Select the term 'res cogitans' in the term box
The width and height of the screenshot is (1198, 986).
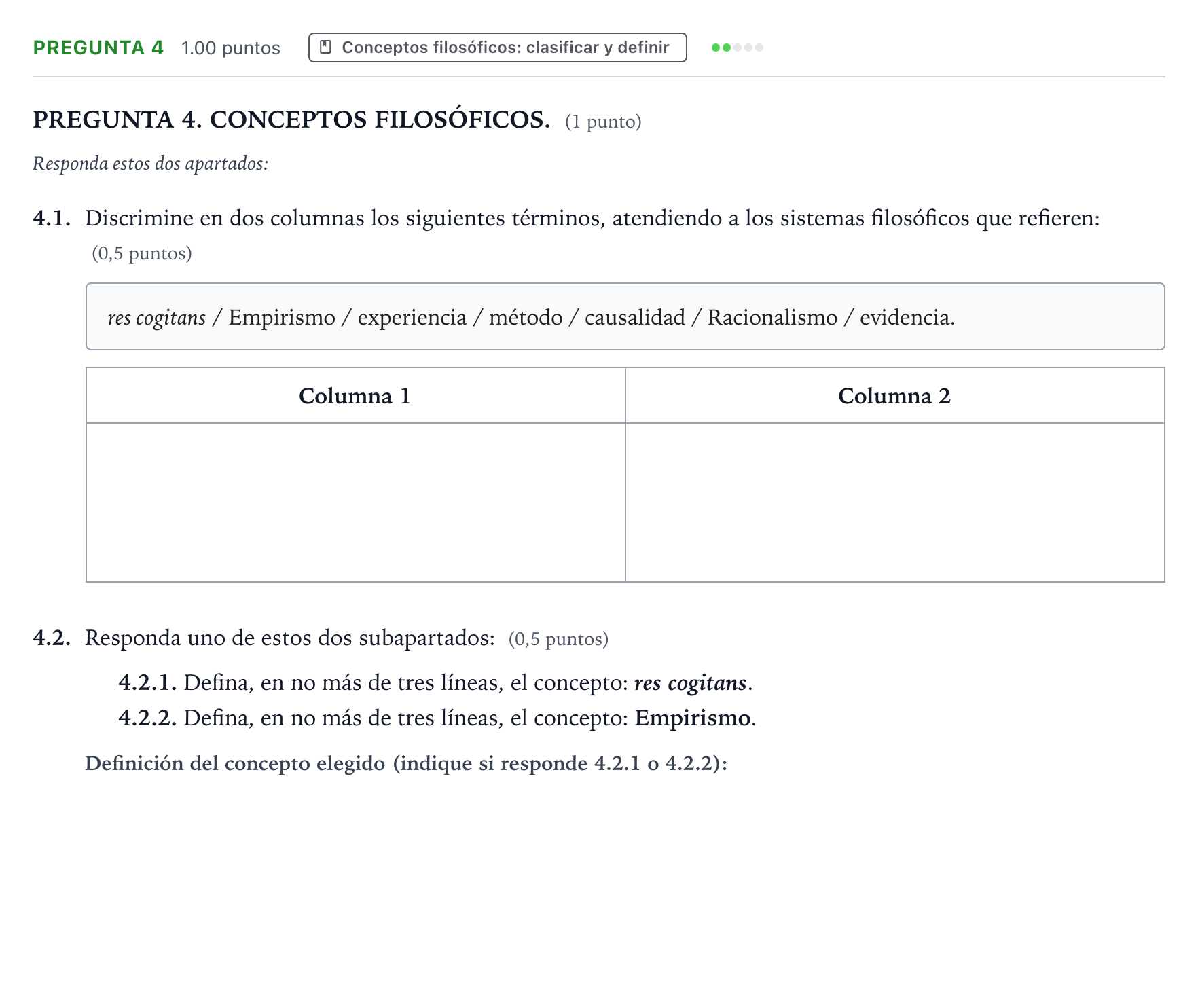pos(157,317)
